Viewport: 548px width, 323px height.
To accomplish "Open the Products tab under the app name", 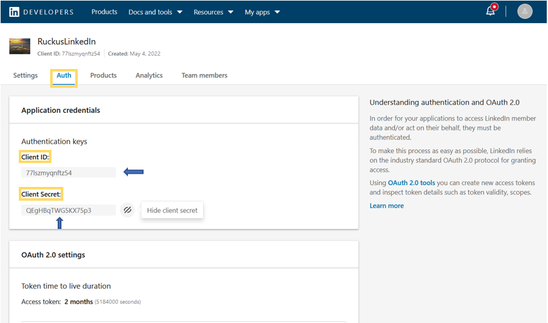I will 103,75.
